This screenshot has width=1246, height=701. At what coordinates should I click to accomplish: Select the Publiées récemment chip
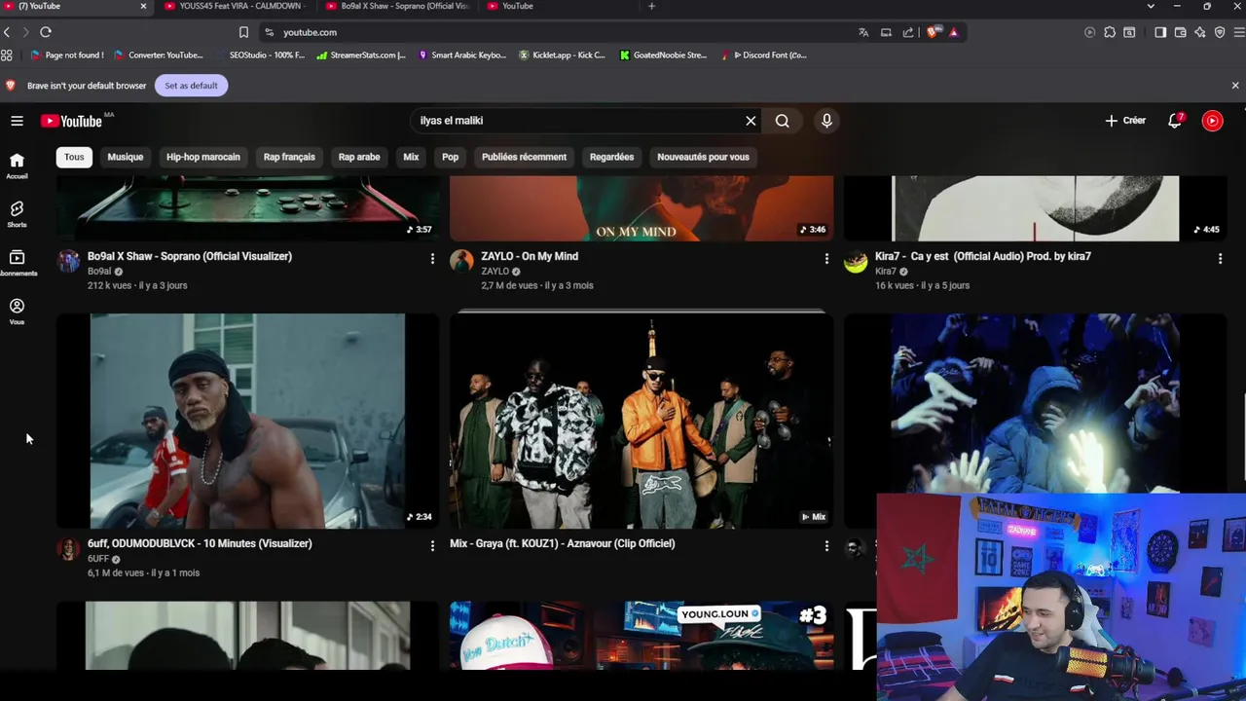[524, 157]
